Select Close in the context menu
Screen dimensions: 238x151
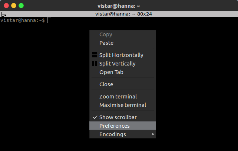pyautogui.click(x=123, y=84)
